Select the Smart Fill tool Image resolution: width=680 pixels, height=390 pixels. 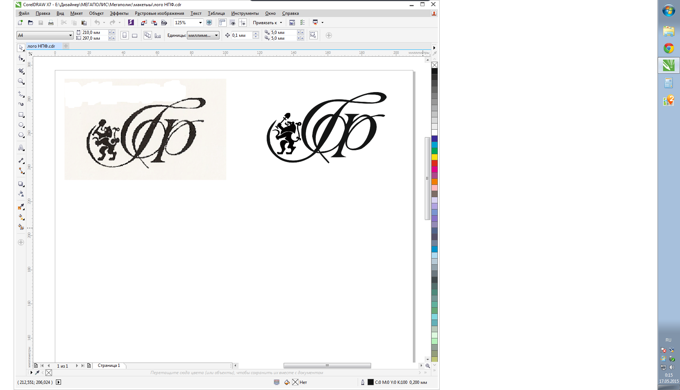click(21, 227)
